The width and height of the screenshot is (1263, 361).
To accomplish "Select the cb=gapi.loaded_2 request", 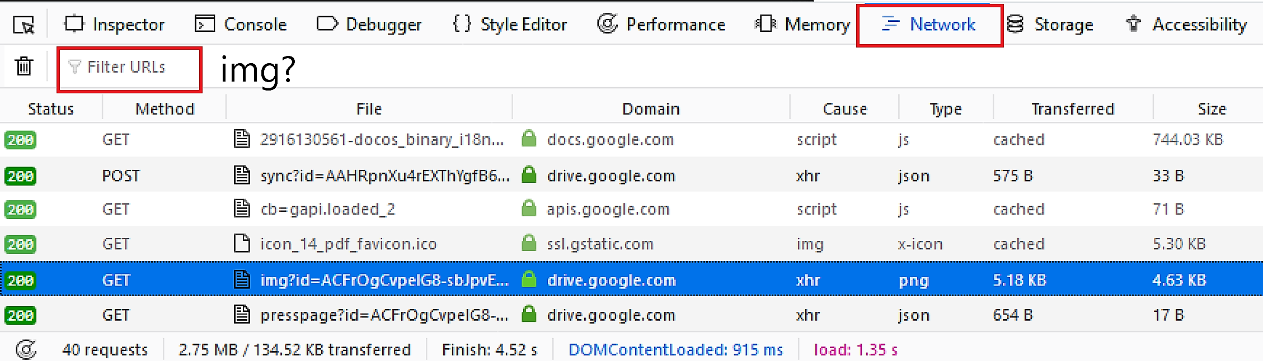I will (x=631, y=209).
